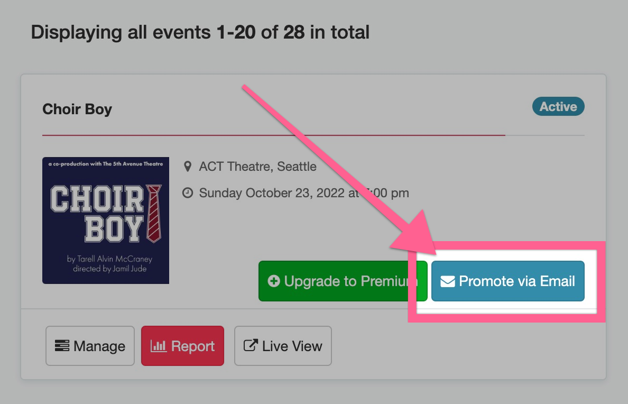Screen dimensions: 628x404
Task: Click the bar chart icon on Report
Action: 159,346
